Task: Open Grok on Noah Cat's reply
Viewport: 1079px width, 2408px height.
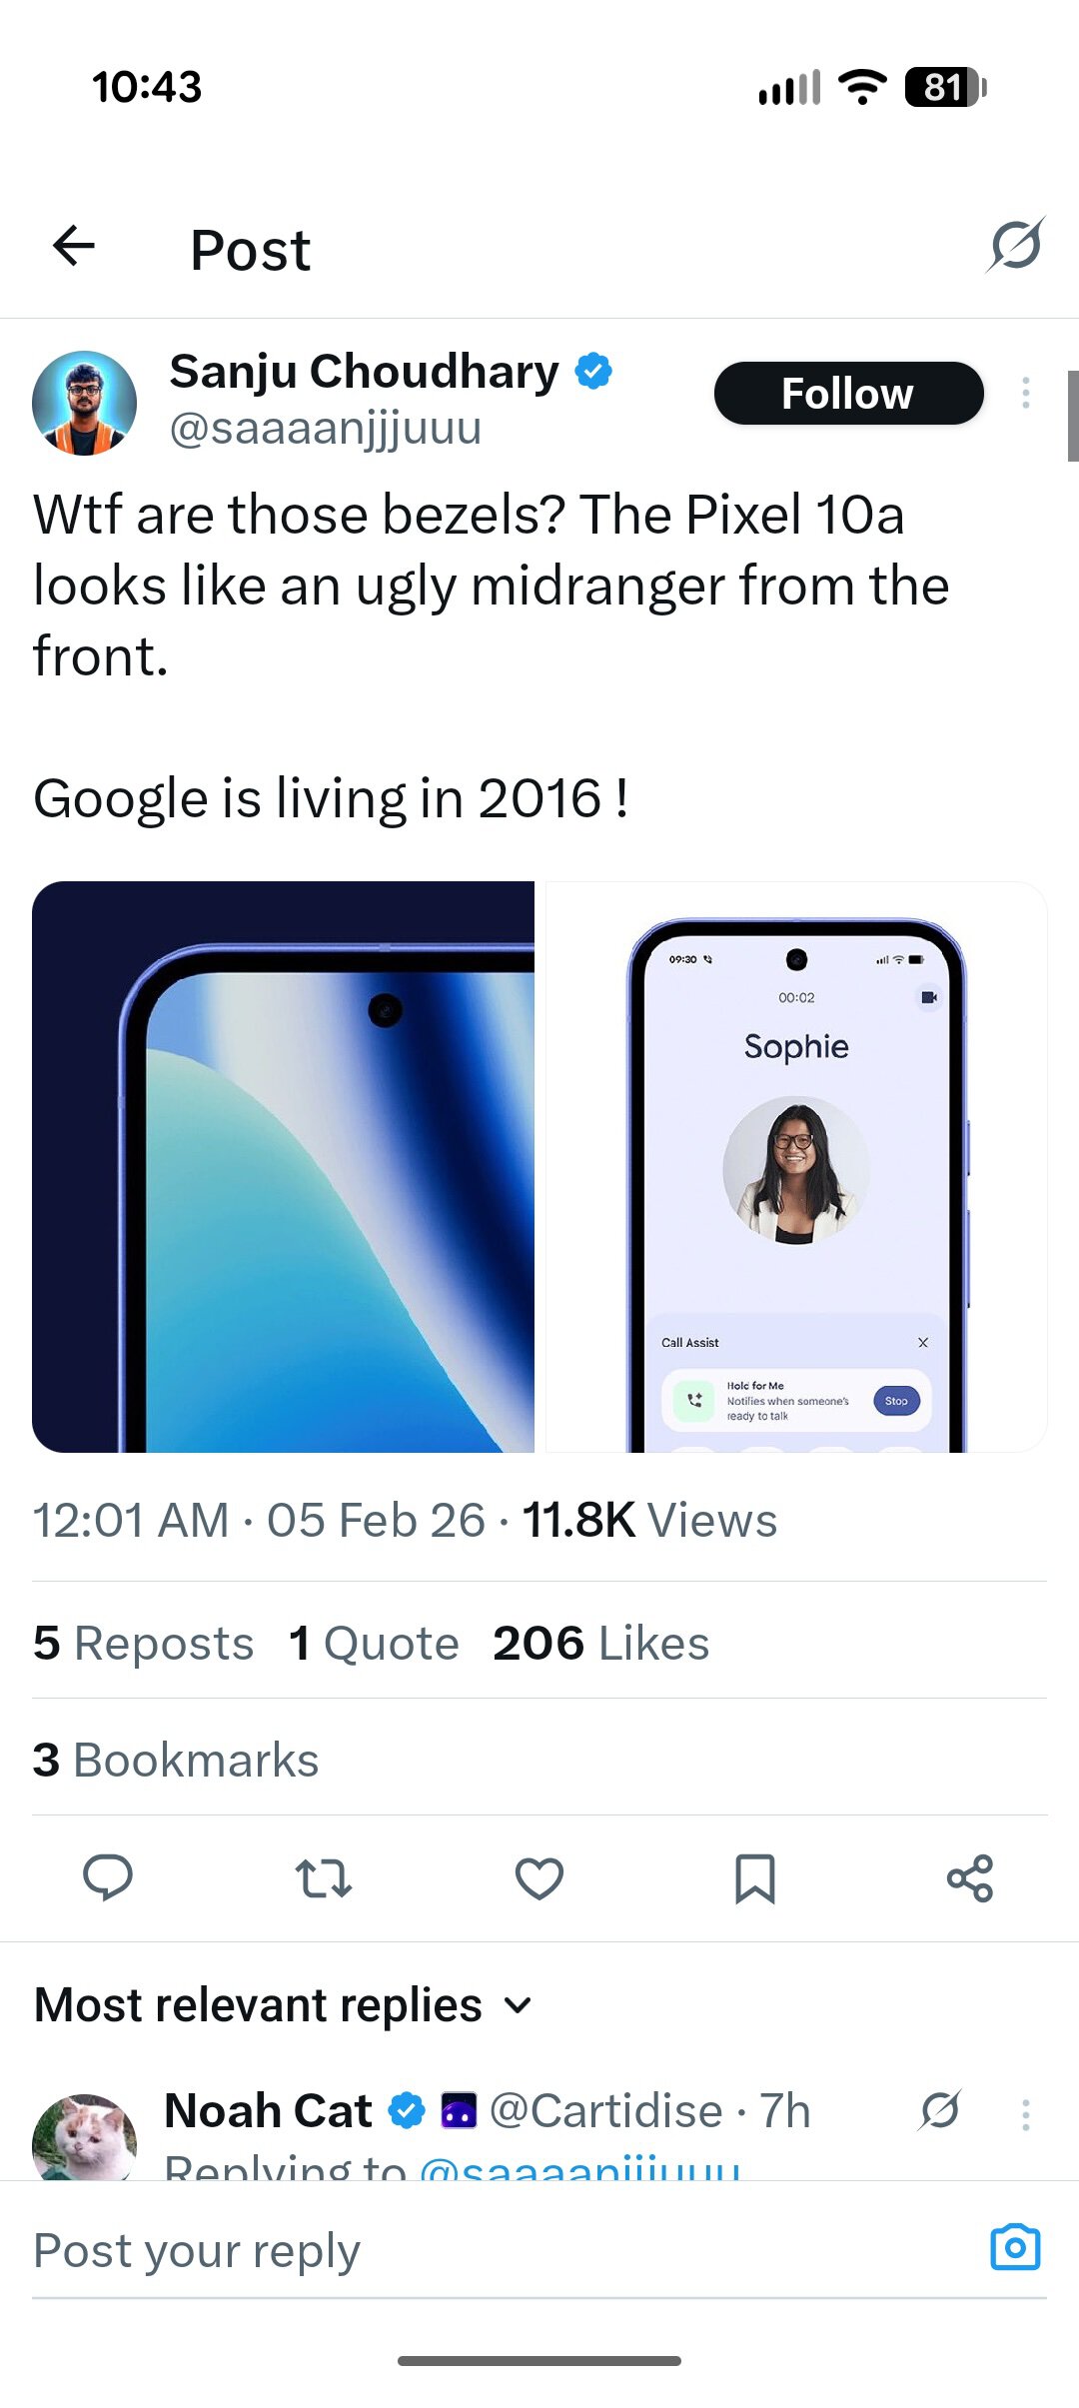Action: pos(937,2110)
